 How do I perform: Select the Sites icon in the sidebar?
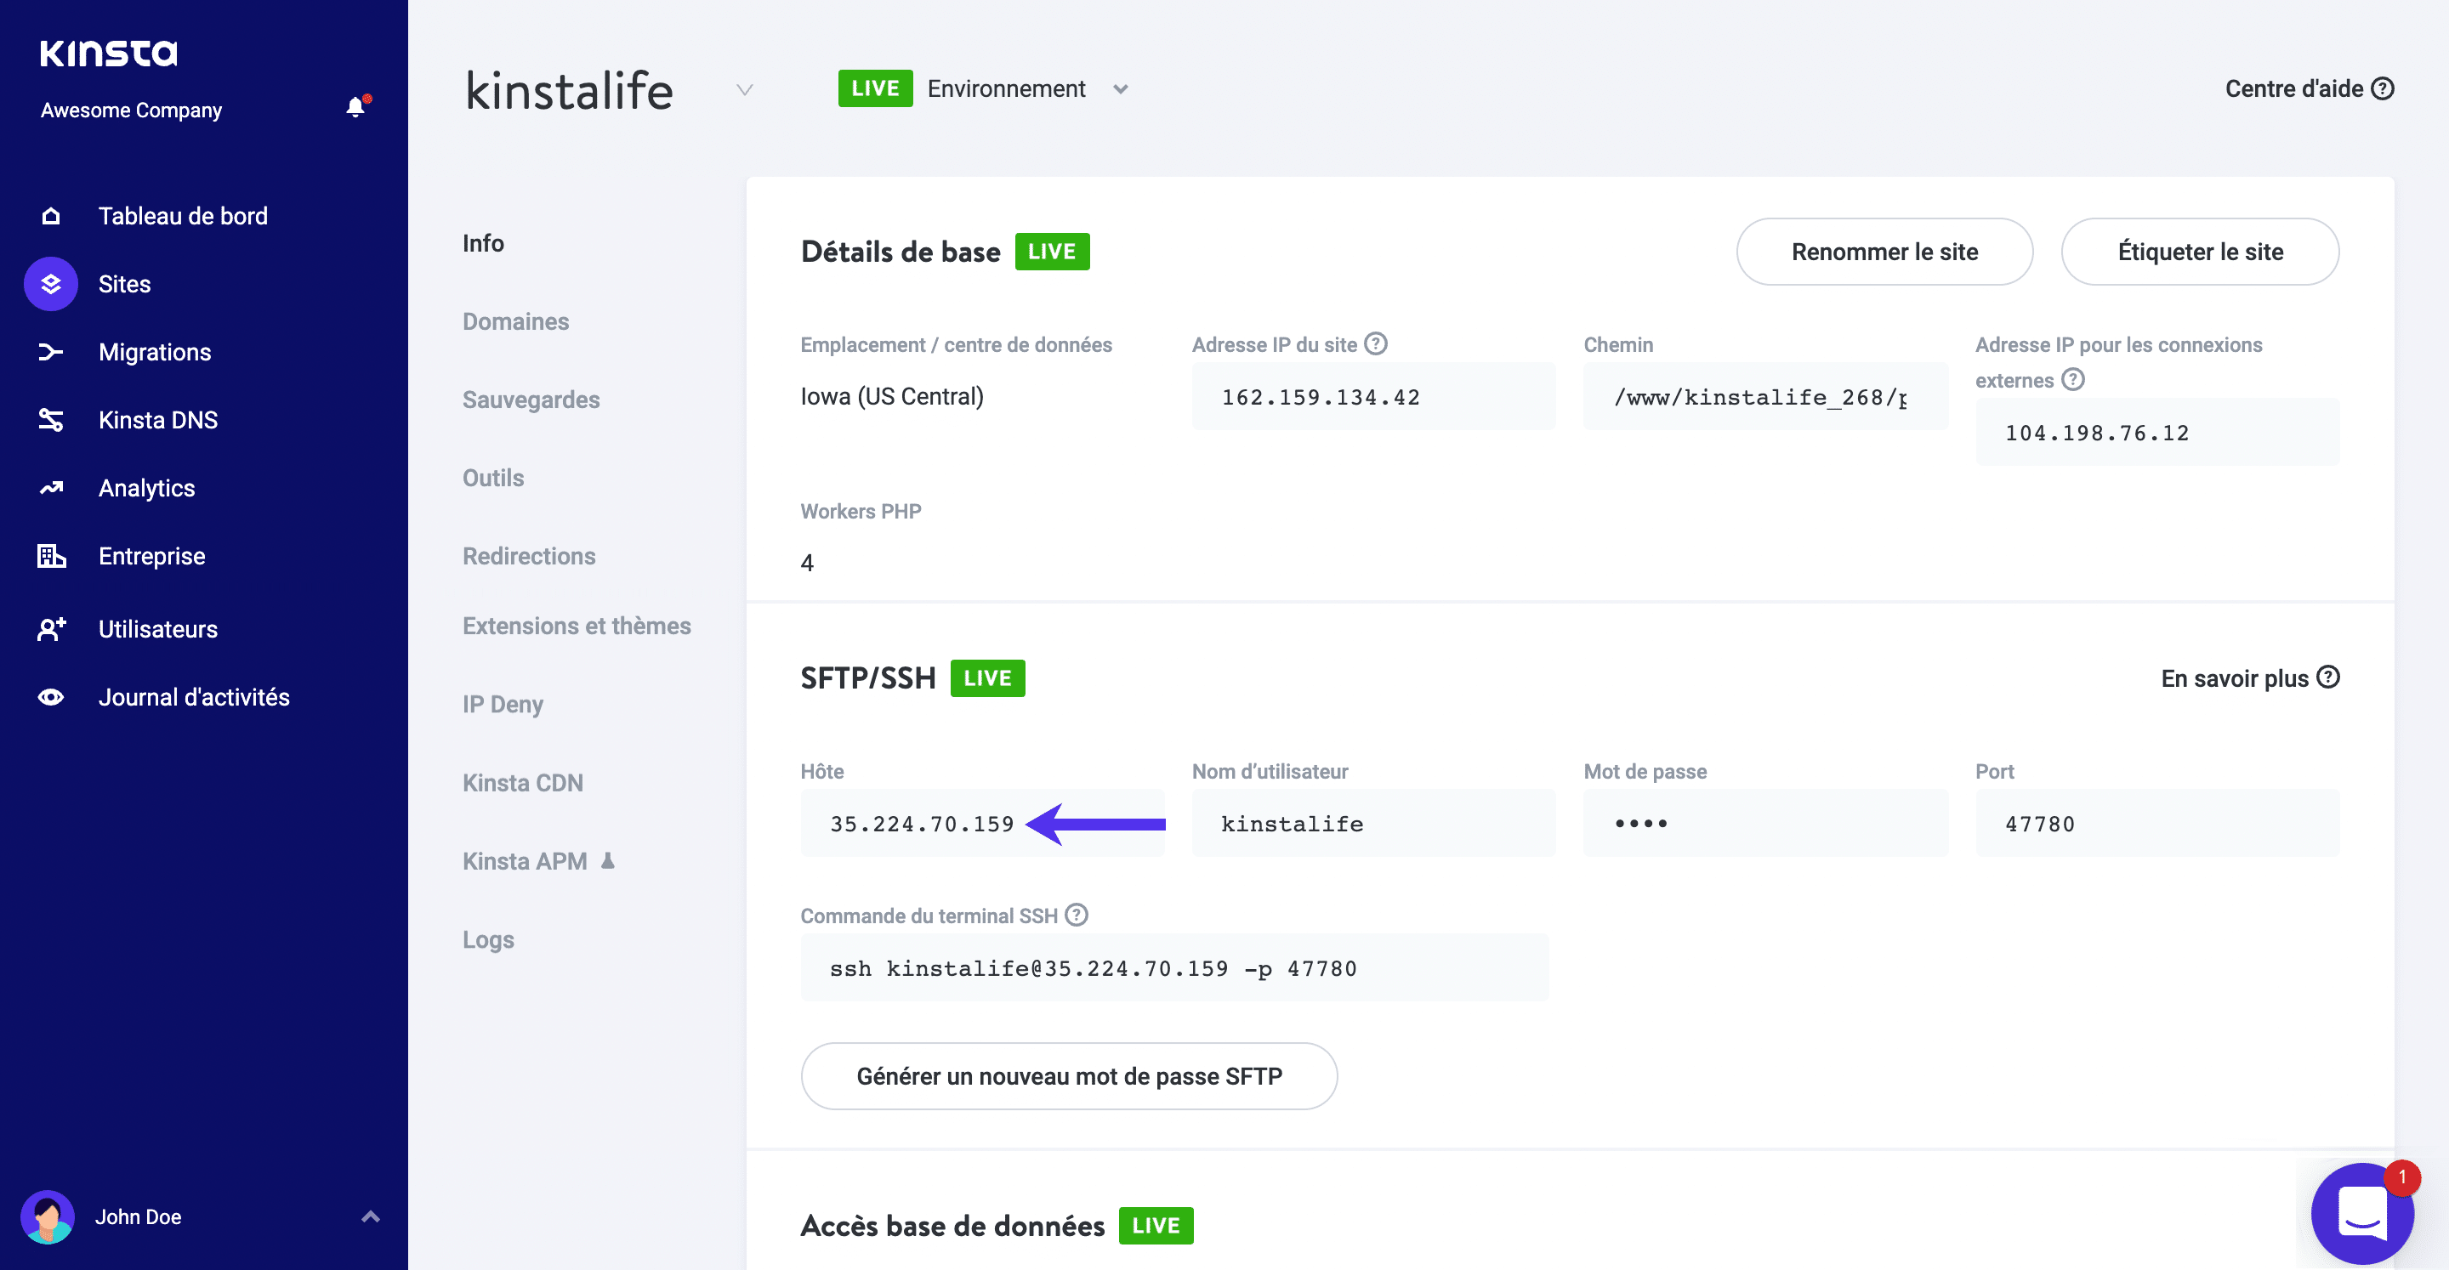coord(50,283)
